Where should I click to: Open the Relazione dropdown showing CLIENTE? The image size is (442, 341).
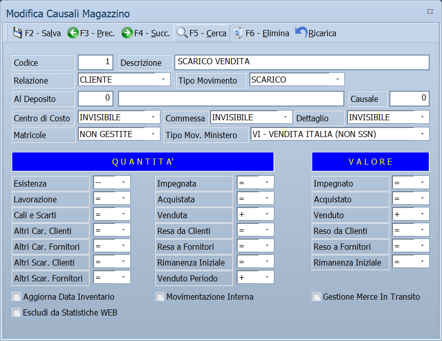coord(163,80)
